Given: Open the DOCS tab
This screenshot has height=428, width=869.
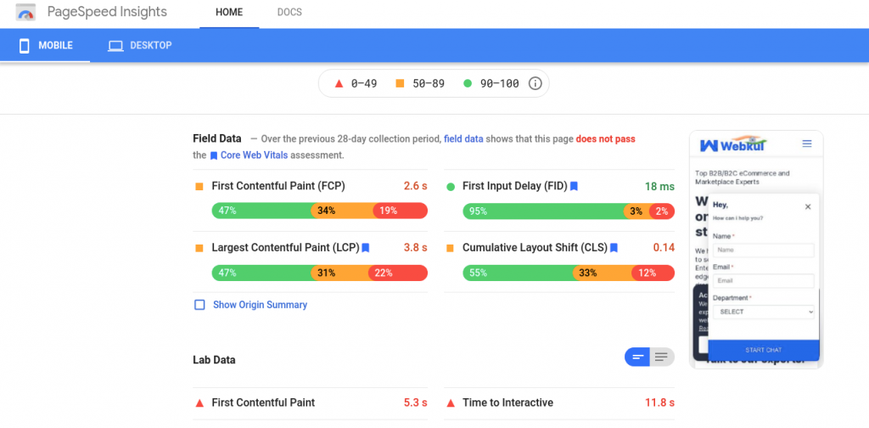Looking at the screenshot, I should click(289, 12).
